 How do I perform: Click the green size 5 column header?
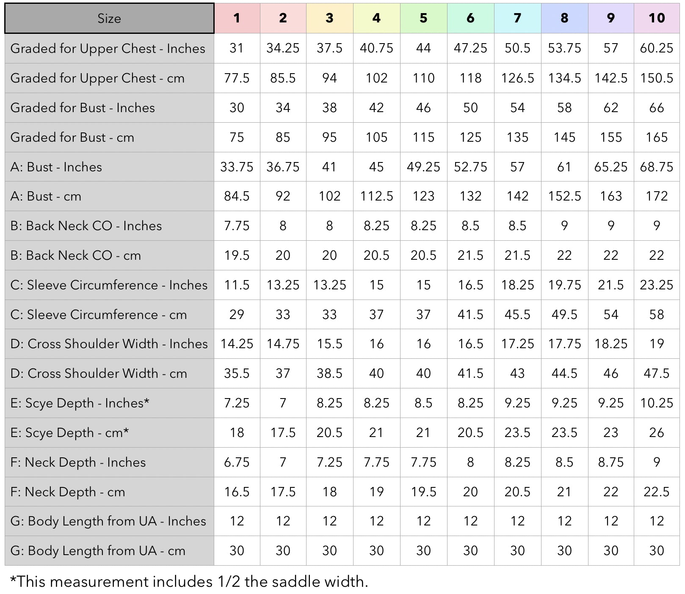[423, 18]
